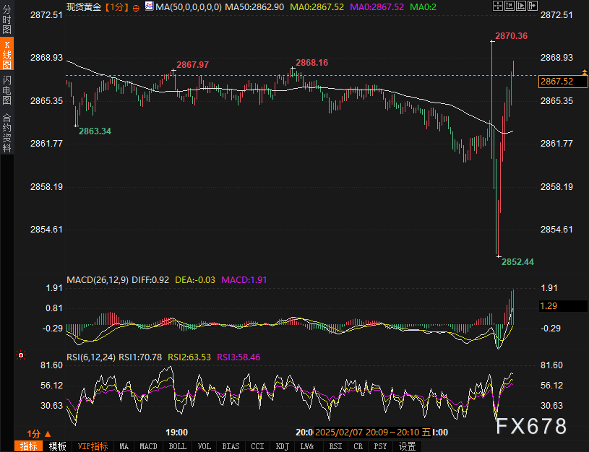Switch to 分时图 view in sidebar
Viewport: 589px width, 452px height.
[7, 19]
